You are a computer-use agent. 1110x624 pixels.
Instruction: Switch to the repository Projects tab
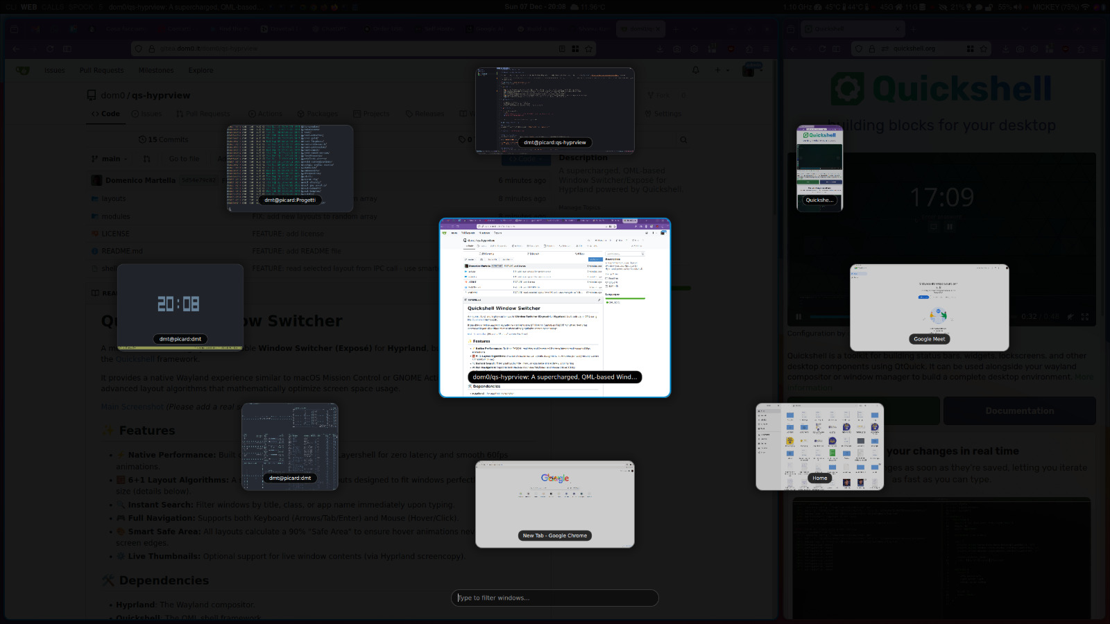tap(371, 114)
